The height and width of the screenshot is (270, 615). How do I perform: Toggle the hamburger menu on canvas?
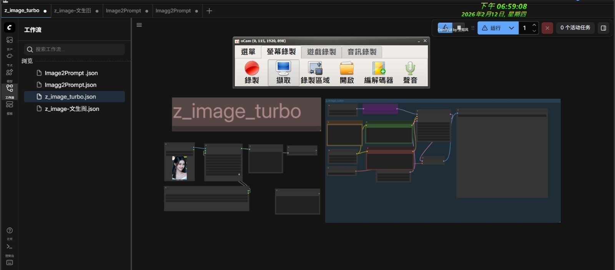(x=139, y=25)
